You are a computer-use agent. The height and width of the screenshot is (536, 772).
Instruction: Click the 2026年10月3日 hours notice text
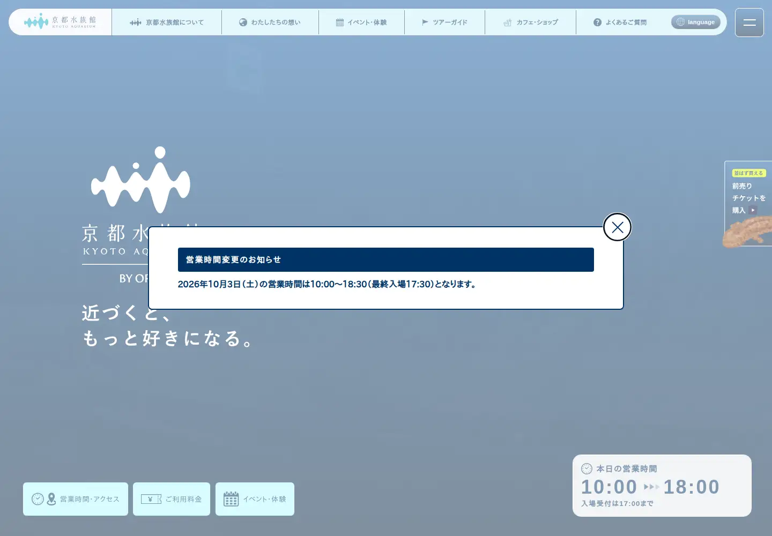click(328, 284)
